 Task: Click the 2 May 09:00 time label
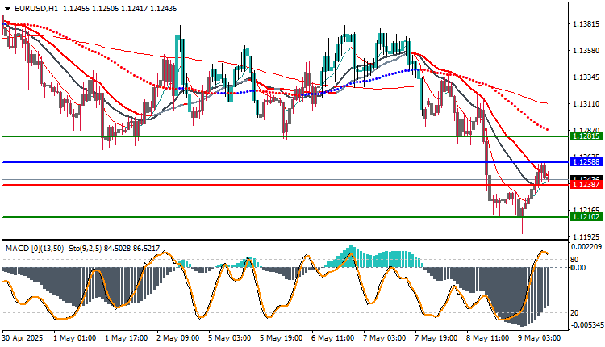[x=178, y=338]
